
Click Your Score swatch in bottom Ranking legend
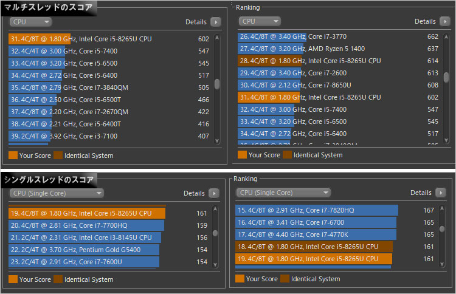[240, 279]
